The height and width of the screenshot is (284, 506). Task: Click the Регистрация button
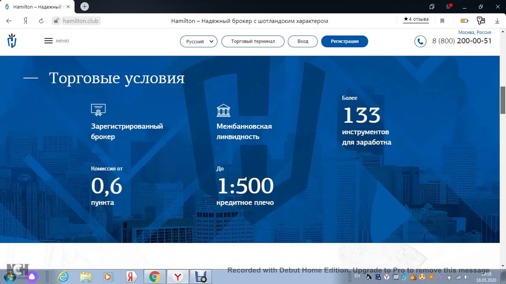pyautogui.click(x=345, y=41)
